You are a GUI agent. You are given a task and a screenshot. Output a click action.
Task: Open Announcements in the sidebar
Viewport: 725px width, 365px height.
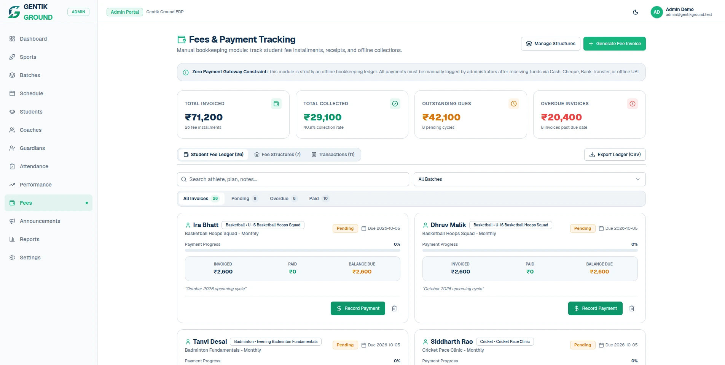tap(48, 221)
